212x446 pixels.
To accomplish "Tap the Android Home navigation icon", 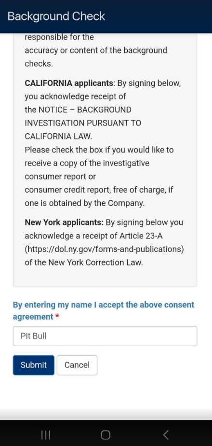I will pos(106,435).
